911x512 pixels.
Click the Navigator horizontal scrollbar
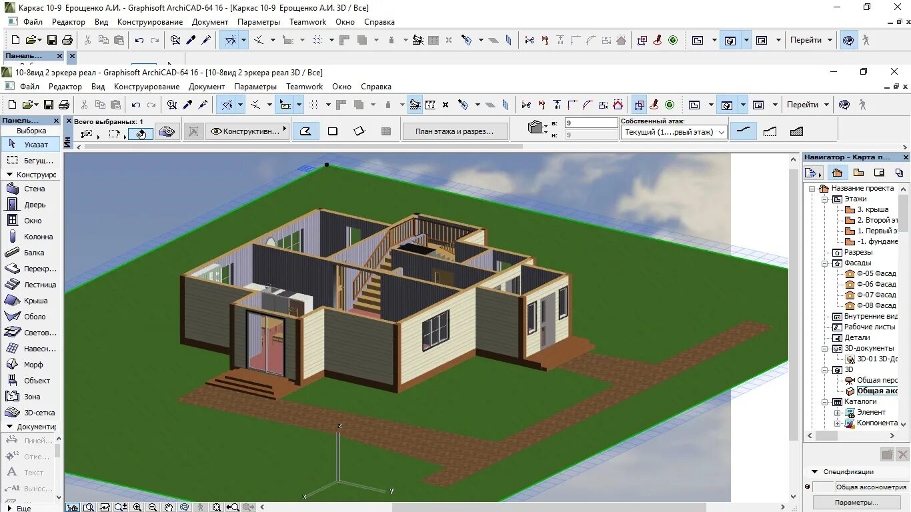coord(852,435)
